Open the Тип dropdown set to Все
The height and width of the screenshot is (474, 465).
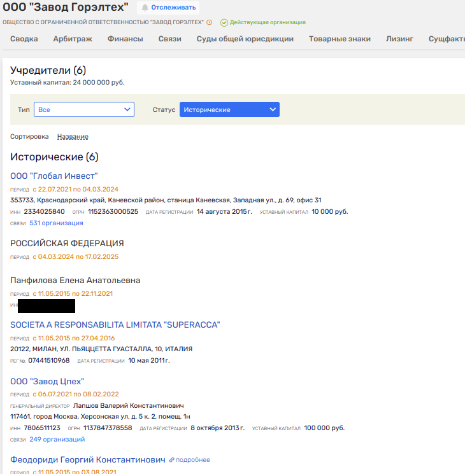point(84,109)
